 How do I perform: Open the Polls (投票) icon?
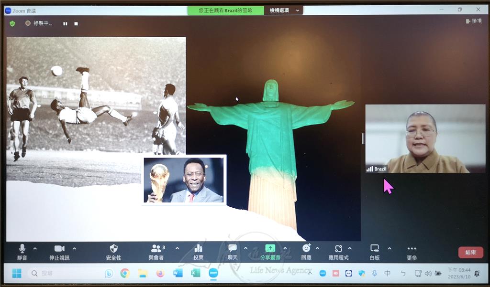198,252
